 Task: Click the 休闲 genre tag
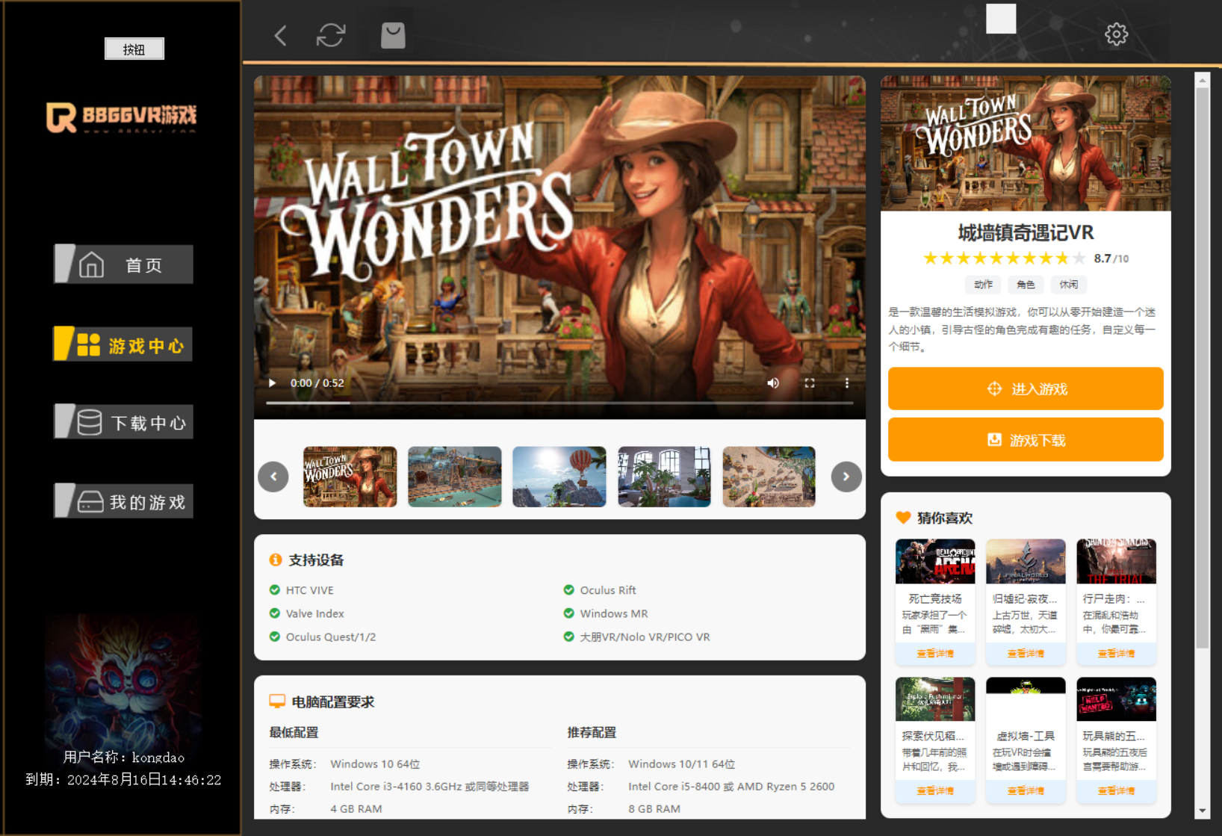(x=1068, y=285)
